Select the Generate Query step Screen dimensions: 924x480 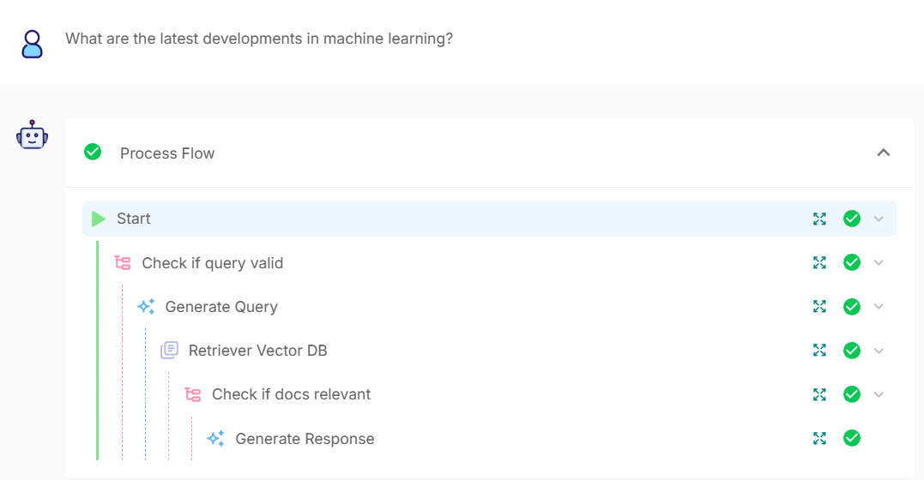point(221,307)
